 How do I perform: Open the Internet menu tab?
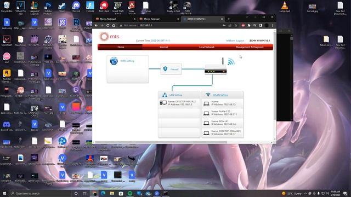[163, 47]
